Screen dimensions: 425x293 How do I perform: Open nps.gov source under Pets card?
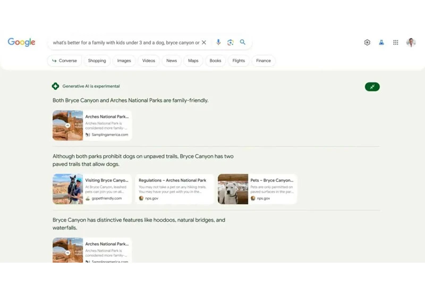click(x=263, y=198)
